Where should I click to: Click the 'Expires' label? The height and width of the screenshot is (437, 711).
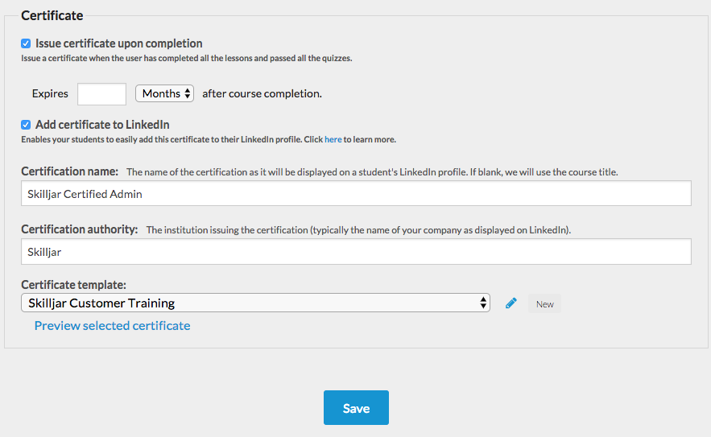point(50,94)
